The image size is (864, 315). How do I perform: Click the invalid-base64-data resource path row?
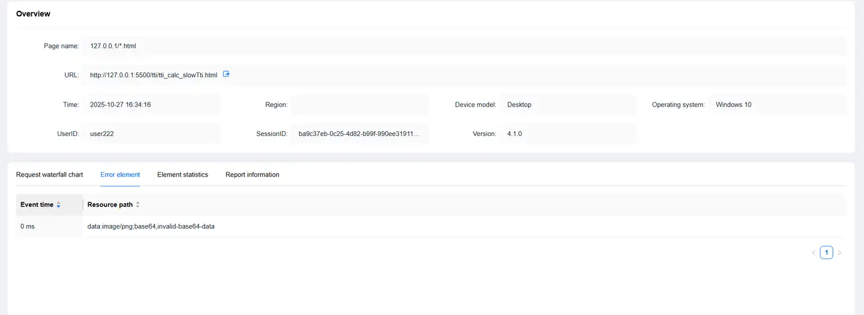pos(151,226)
